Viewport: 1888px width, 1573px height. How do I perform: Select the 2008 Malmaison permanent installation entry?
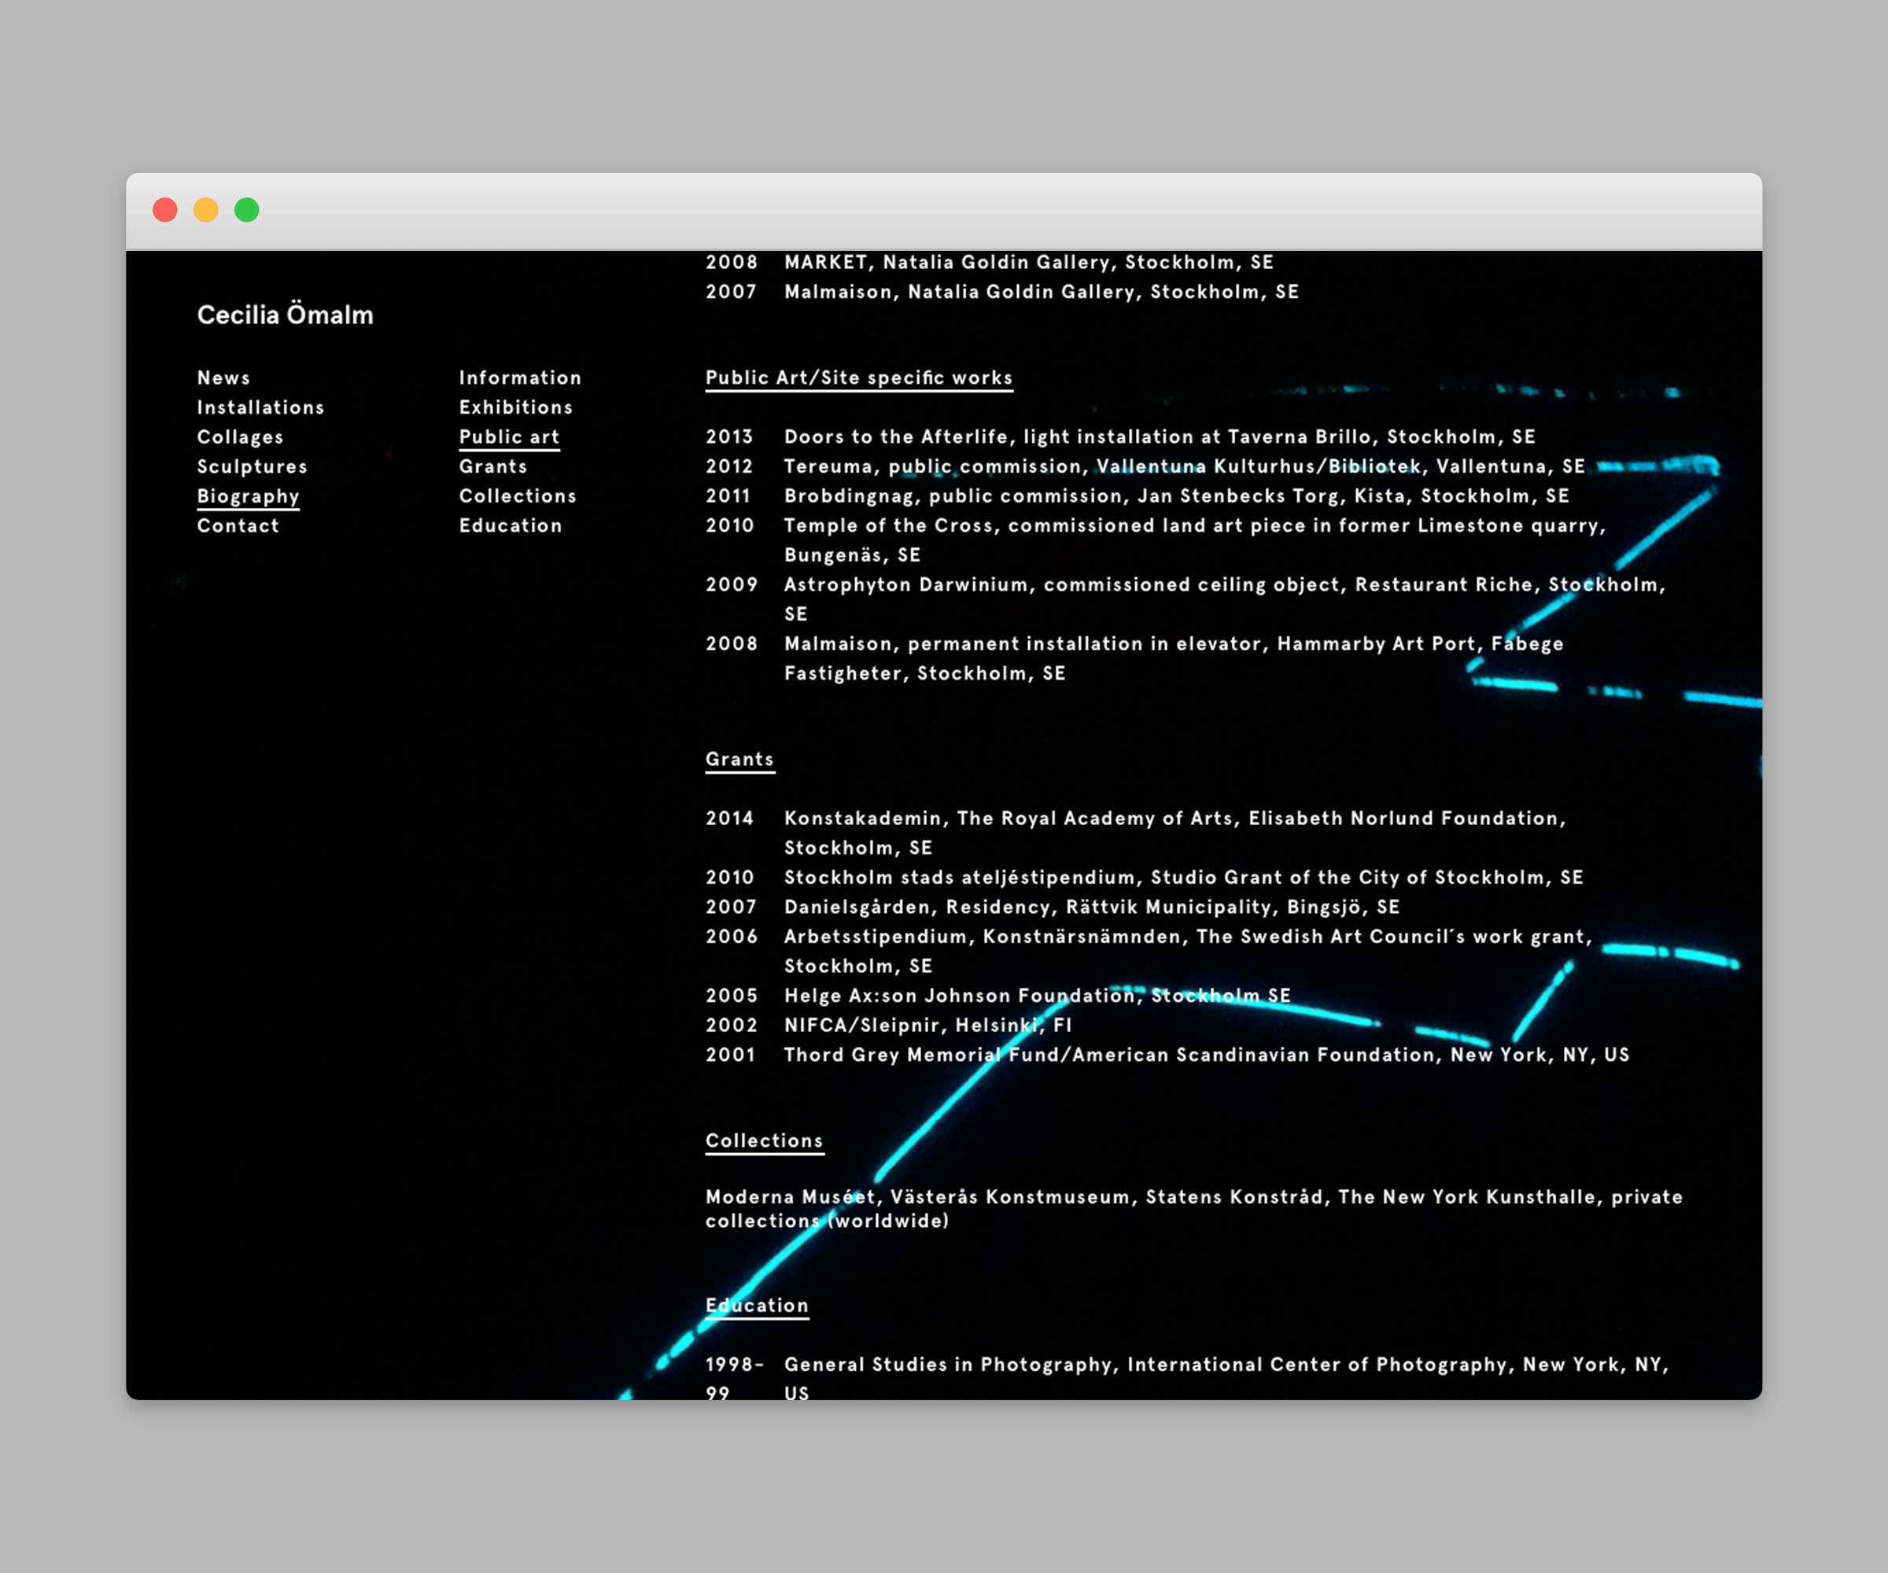(1134, 659)
